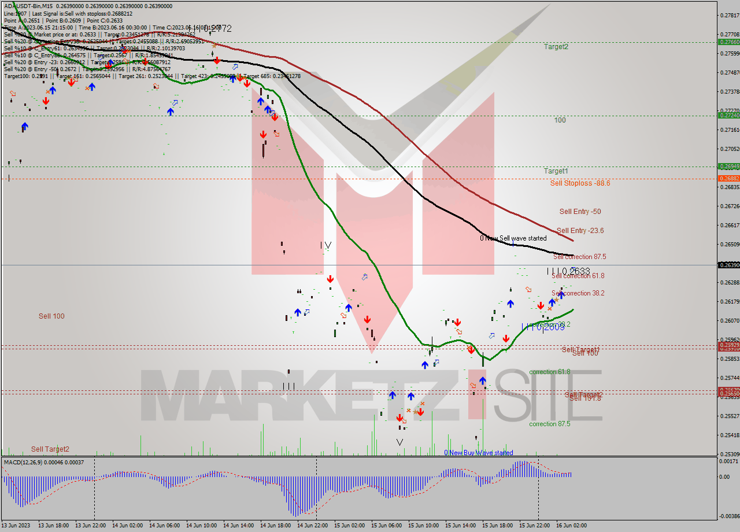Click the black 0.26390 current price tag

pyautogui.click(x=728, y=265)
